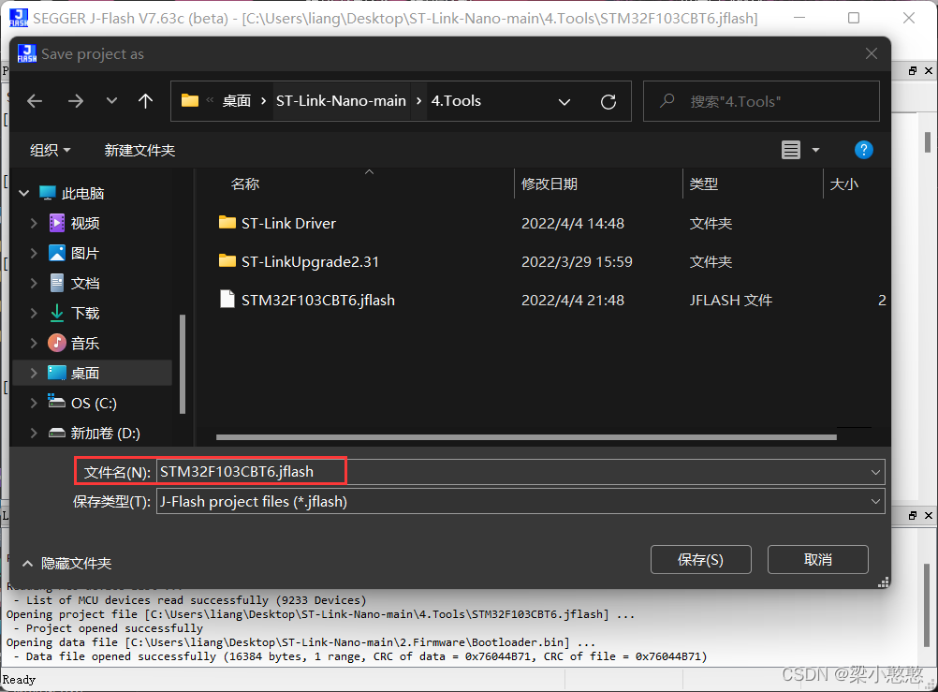The height and width of the screenshot is (692, 938).
Task: Click the search 4.Tools field
Action: [761, 101]
